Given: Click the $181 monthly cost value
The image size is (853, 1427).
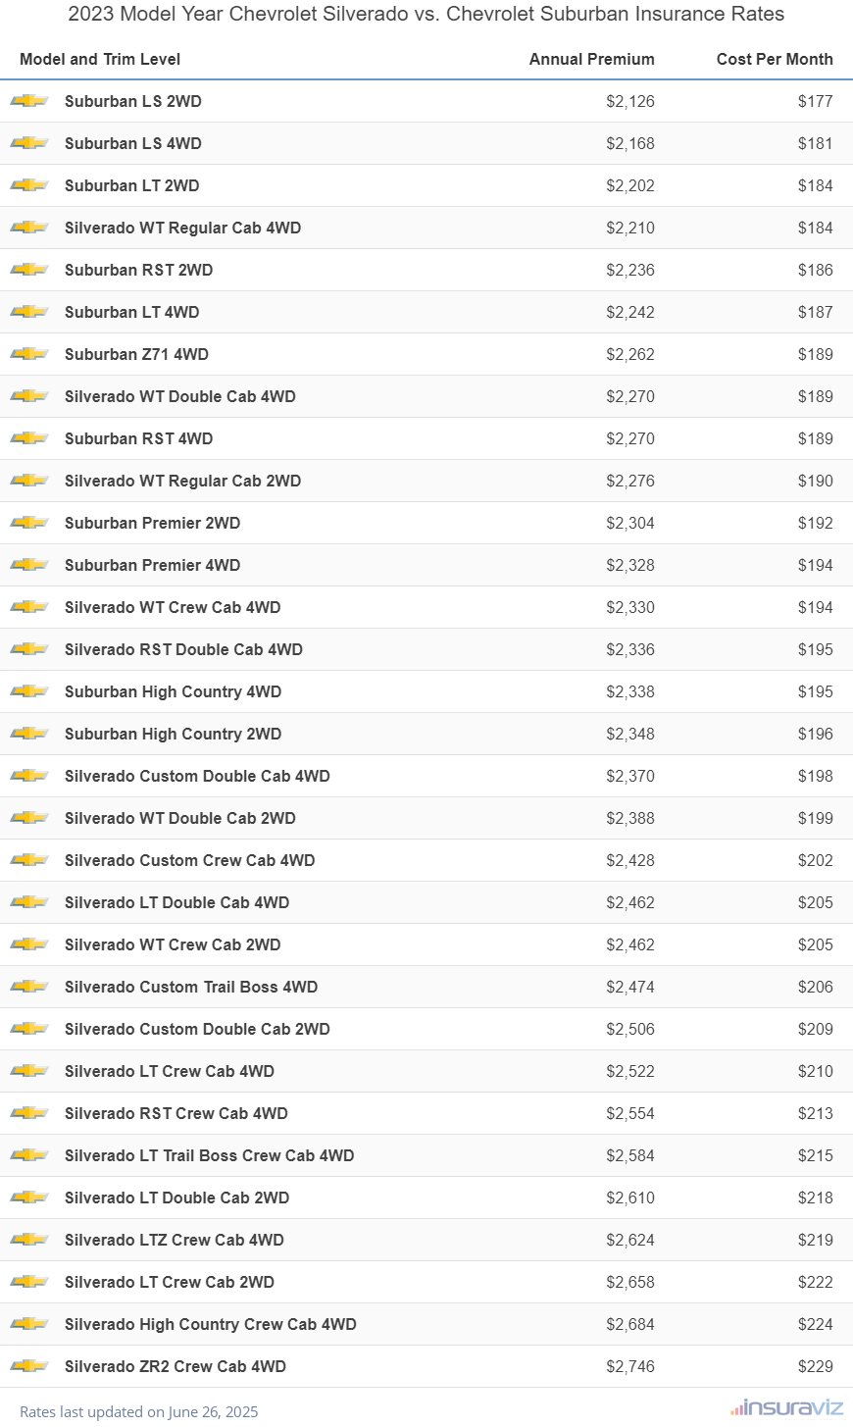Looking at the screenshot, I should pyautogui.click(x=816, y=143).
